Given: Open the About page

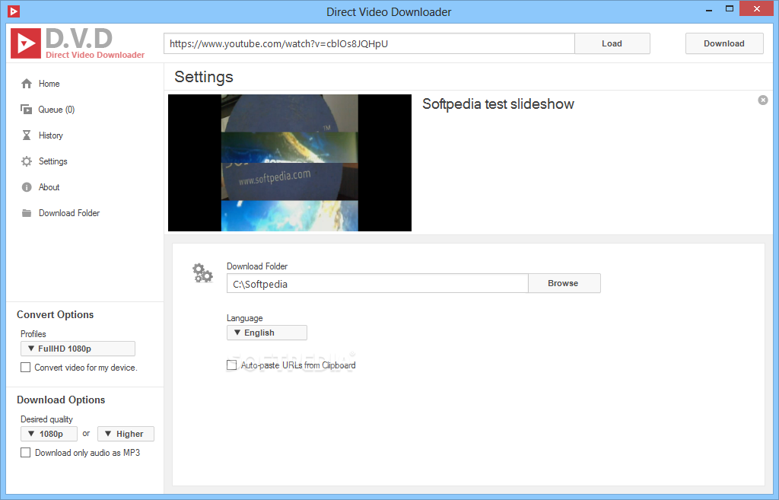Looking at the screenshot, I should [x=49, y=187].
